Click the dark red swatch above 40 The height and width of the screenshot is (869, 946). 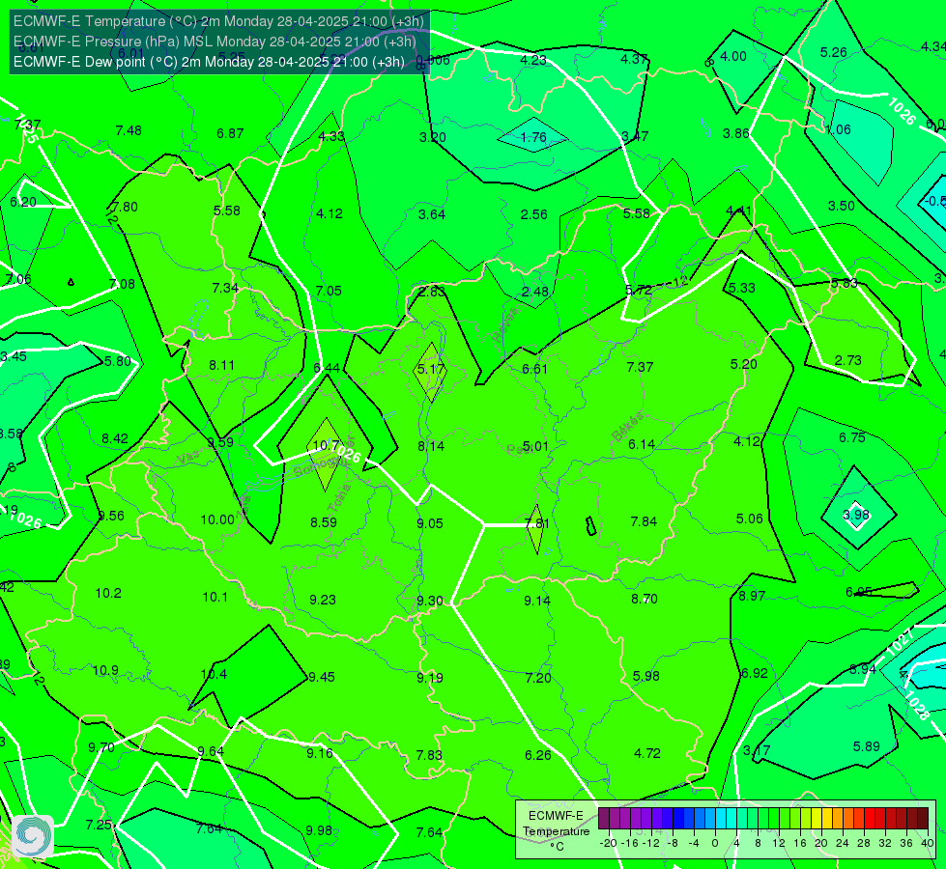(923, 819)
